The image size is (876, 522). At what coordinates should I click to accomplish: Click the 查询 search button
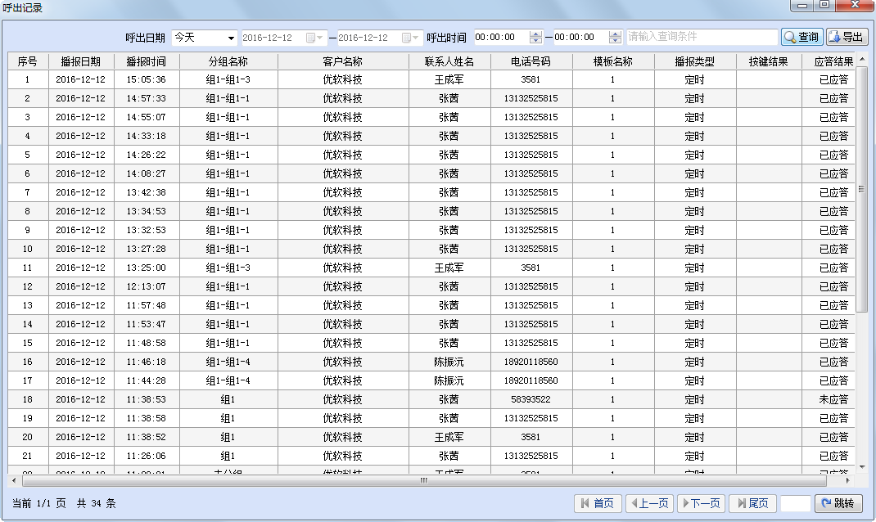801,37
